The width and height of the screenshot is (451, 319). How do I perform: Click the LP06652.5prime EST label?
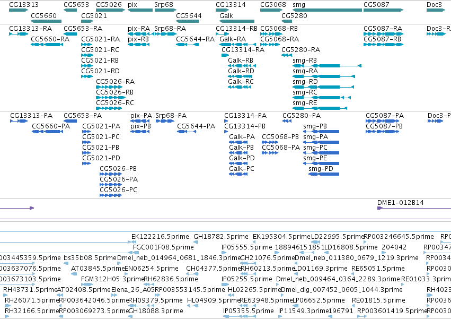[319, 300]
